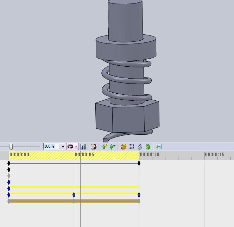234x227 pixels.
Task: Add a Motor using the yellow motor icon
Action: 124,147
